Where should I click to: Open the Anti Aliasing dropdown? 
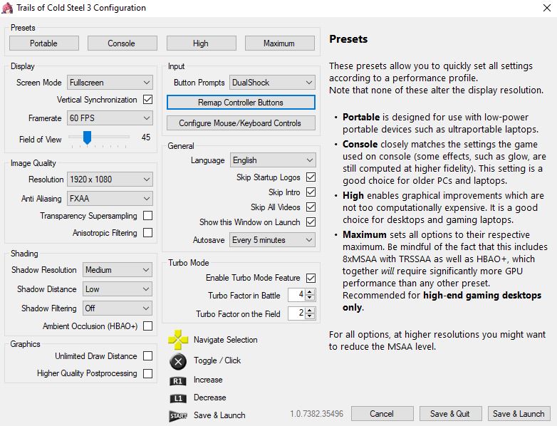click(110, 199)
